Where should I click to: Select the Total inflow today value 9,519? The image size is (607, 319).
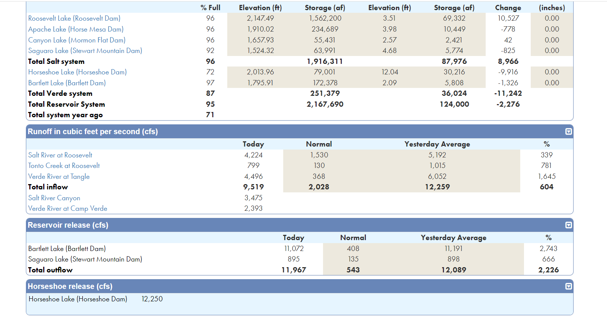pyautogui.click(x=254, y=187)
